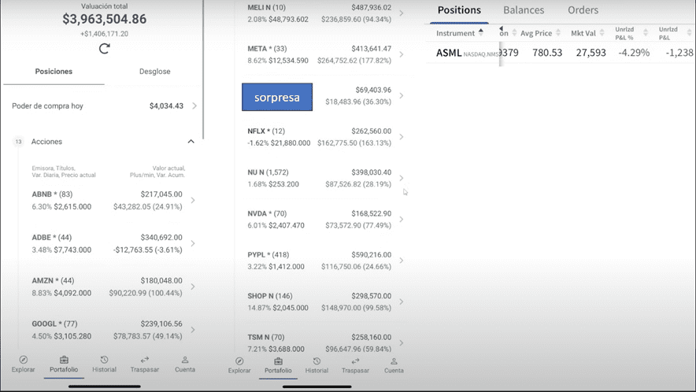
Task: Select the Historial icon in middle panel
Action: 317,361
